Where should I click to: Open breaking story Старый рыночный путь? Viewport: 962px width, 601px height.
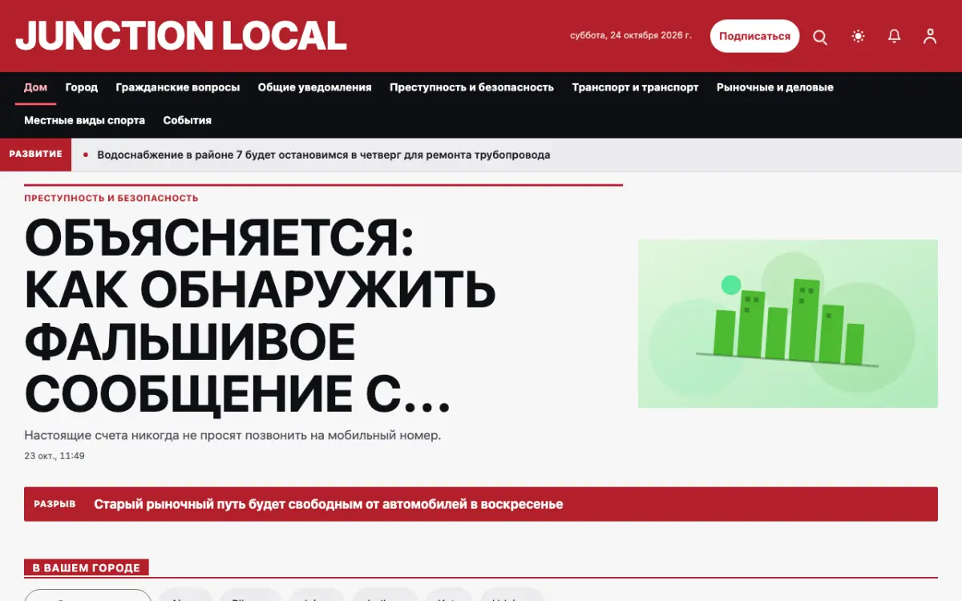coord(328,504)
